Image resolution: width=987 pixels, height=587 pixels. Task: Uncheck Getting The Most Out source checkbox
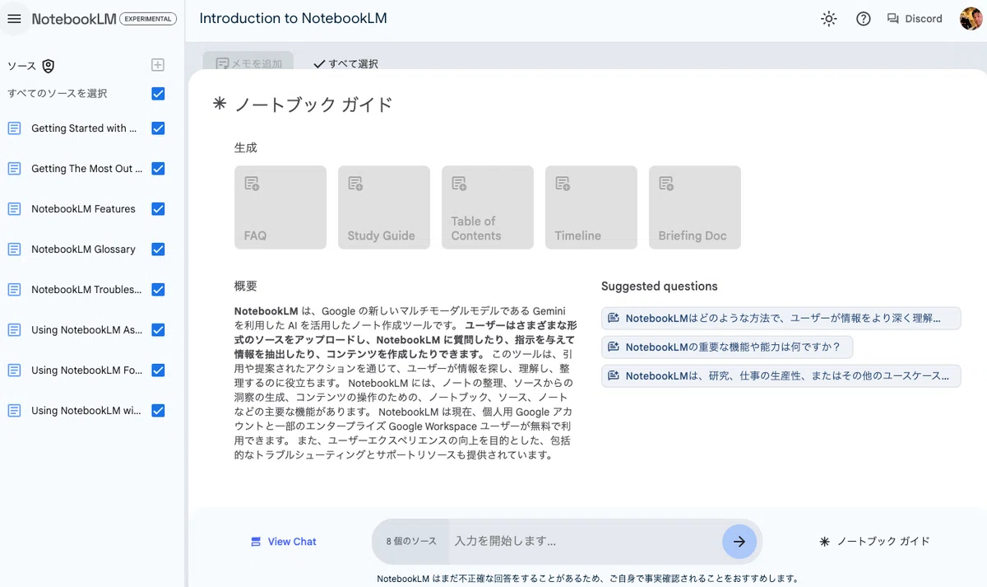(x=158, y=169)
